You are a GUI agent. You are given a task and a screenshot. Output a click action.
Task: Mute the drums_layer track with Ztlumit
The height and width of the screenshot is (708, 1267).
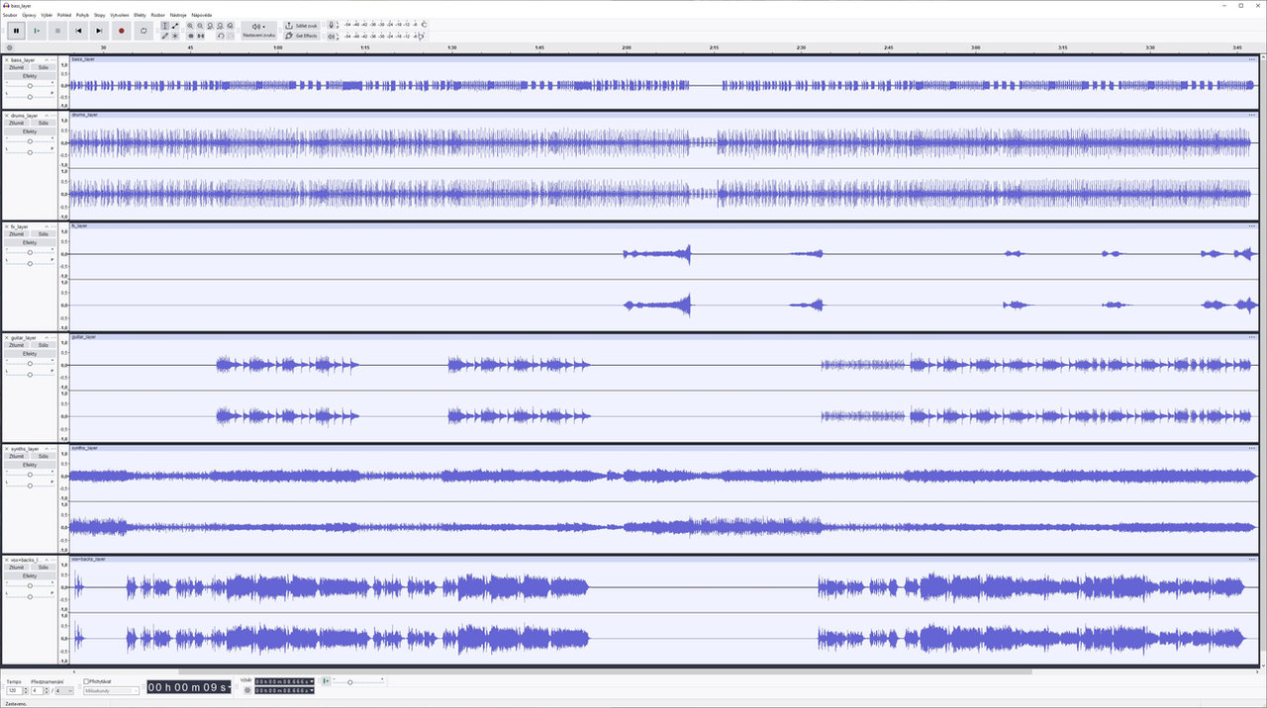[17, 124]
